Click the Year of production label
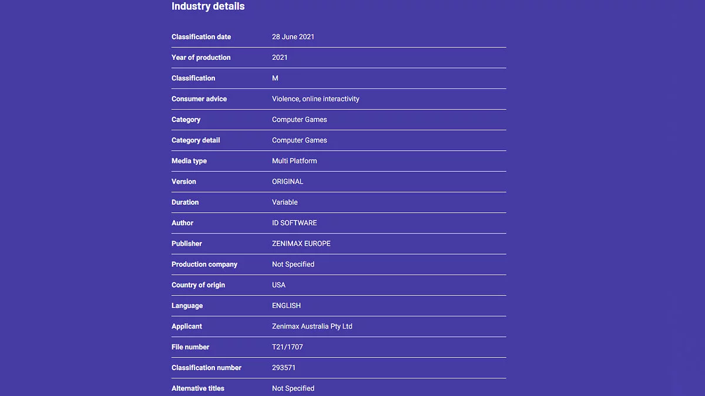The width and height of the screenshot is (705, 396). pos(201,57)
